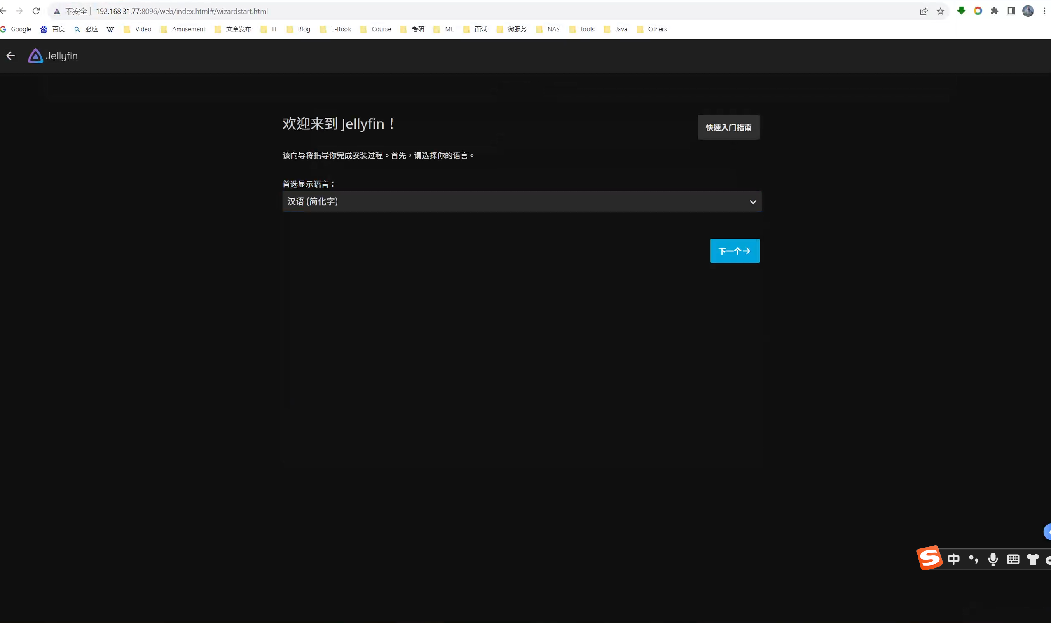Click the address bar URL
This screenshot has width=1051, height=623.
182,12
